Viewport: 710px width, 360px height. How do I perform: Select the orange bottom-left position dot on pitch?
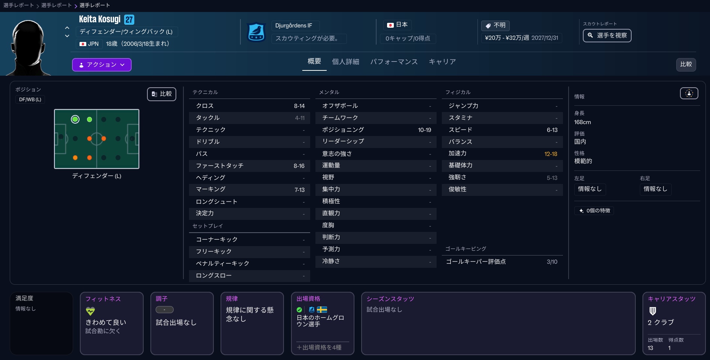75,158
